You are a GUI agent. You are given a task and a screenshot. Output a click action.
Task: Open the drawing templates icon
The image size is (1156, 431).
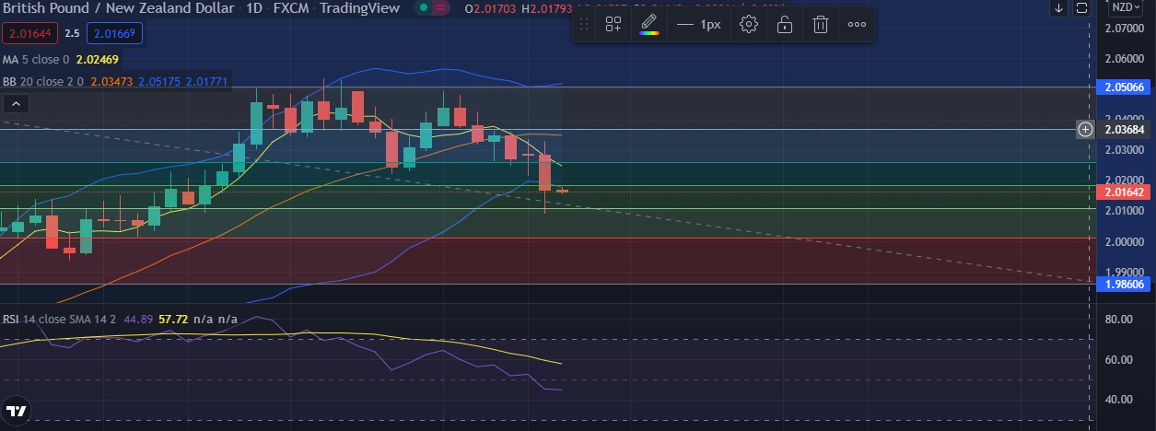click(613, 25)
